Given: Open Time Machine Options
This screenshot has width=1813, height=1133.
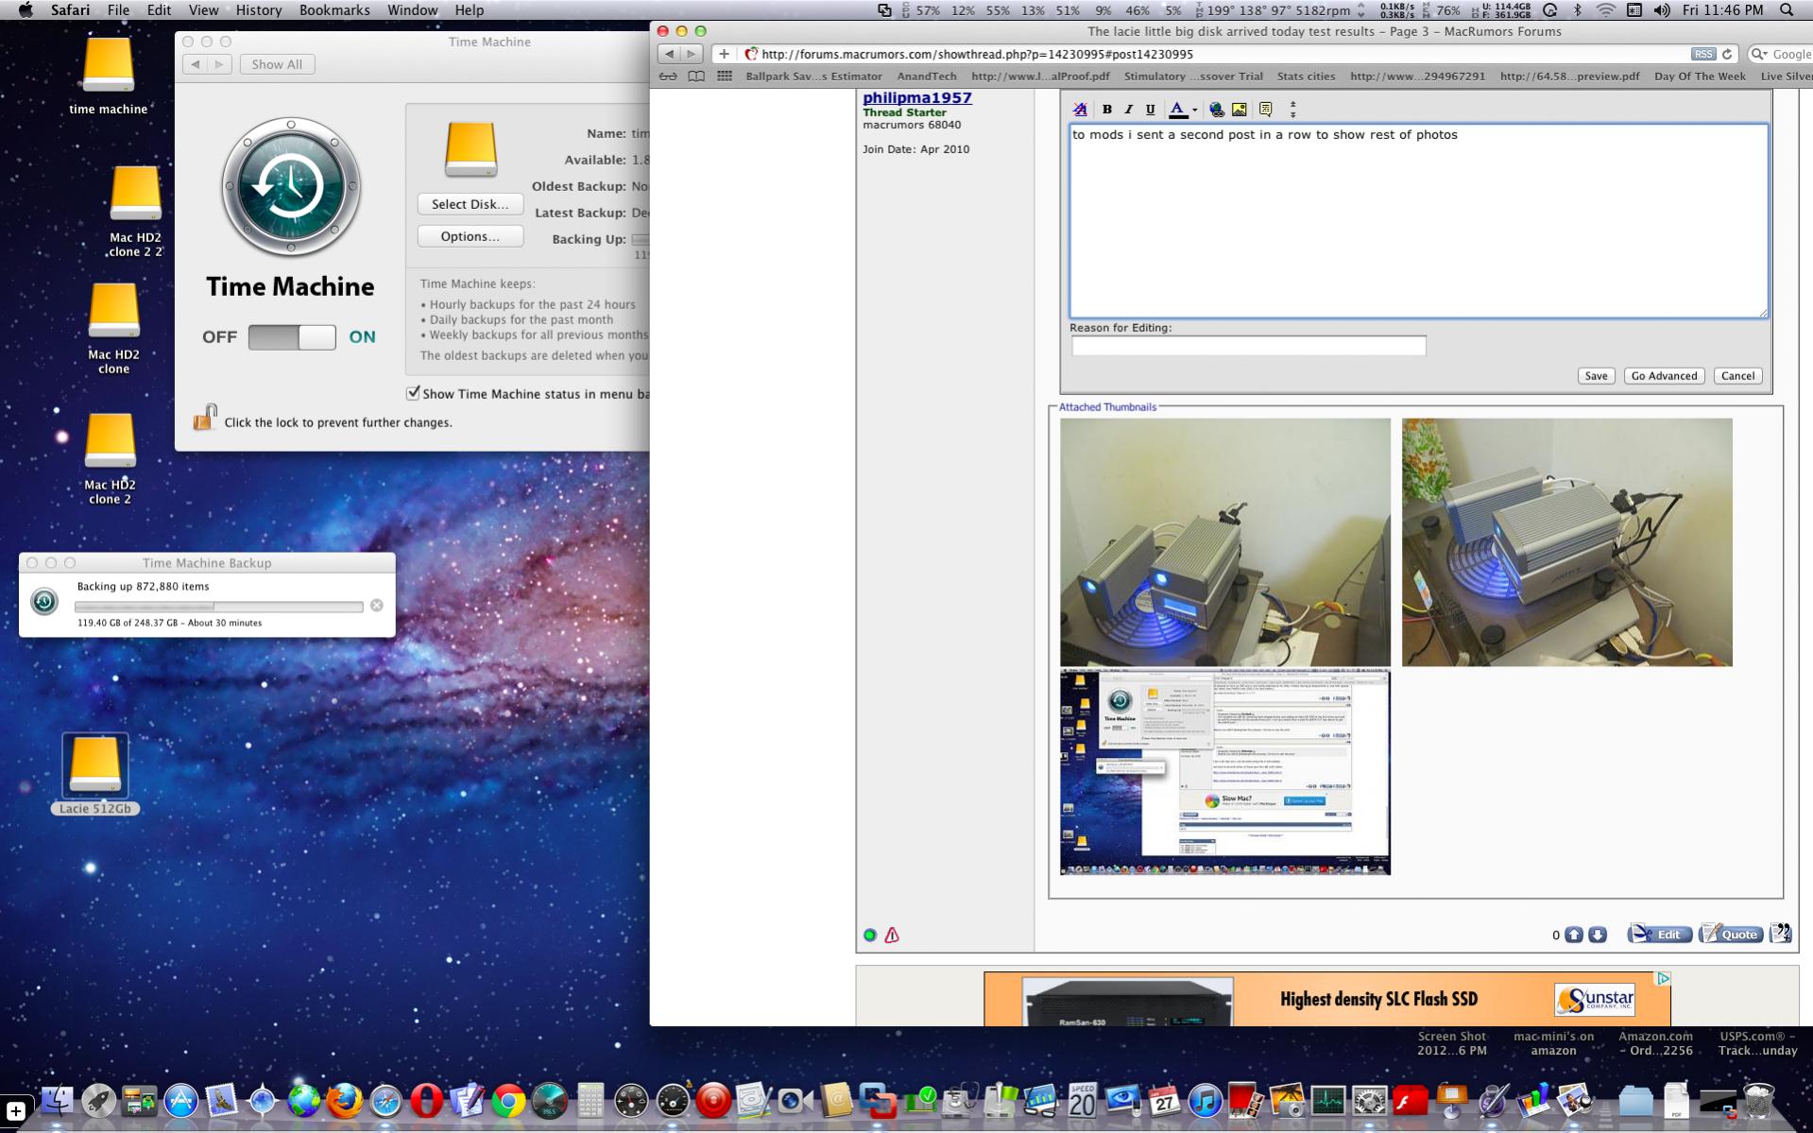Looking at the screenshot, I should [470, 236].
